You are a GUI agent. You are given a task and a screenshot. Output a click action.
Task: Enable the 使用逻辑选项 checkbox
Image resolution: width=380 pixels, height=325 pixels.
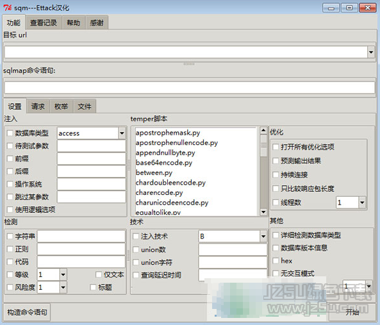click(10, 210)
